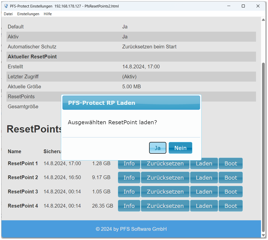Show Info for ResetPoint 2
Viewport: 268px width, 240px height.
(129, 178)
